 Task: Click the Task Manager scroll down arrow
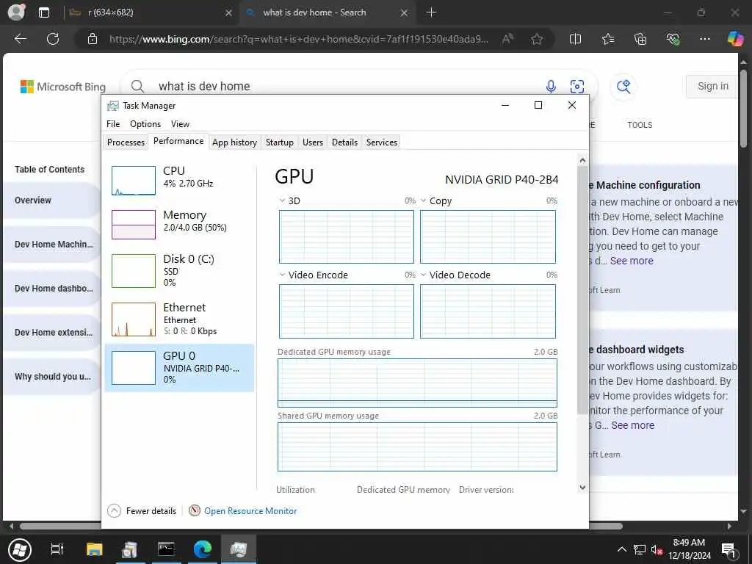click(582, 488)
